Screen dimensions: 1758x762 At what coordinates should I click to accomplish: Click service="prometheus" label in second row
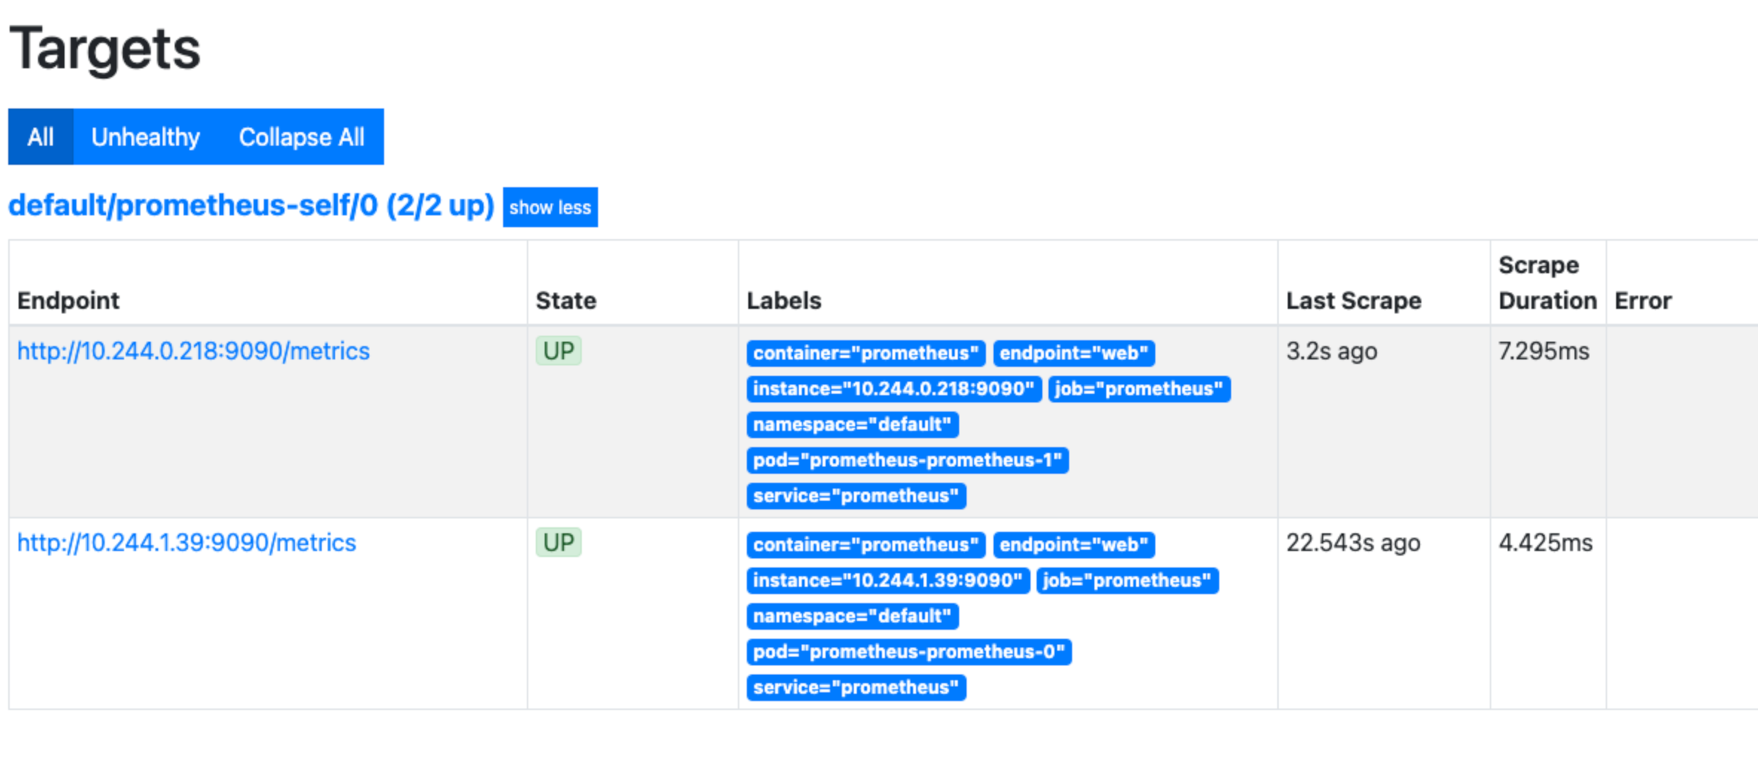coord(856,688)
